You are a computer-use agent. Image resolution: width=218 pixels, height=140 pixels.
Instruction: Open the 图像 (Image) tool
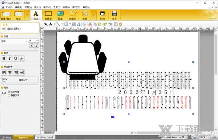[x=60, y=15]
